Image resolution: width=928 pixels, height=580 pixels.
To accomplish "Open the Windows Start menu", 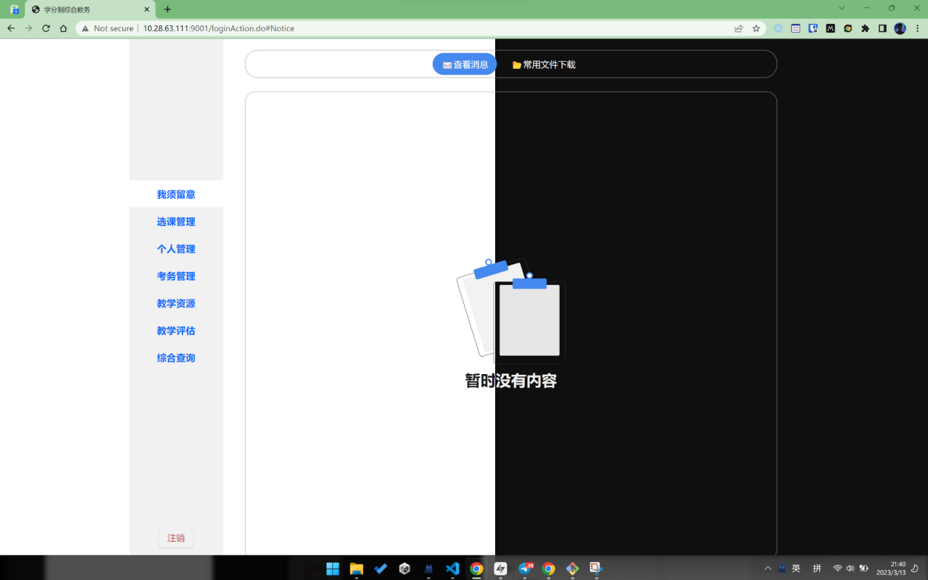I will 333,568.
